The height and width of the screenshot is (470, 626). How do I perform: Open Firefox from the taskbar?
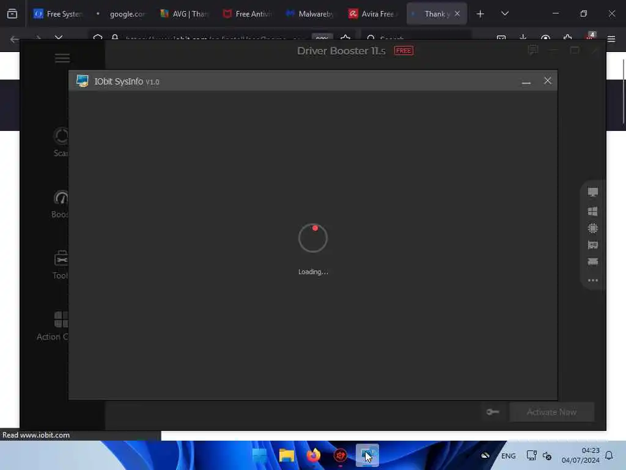[x=314, y=455]
